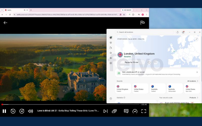Open the dark web monitor sidebar icon

(111, 58)
